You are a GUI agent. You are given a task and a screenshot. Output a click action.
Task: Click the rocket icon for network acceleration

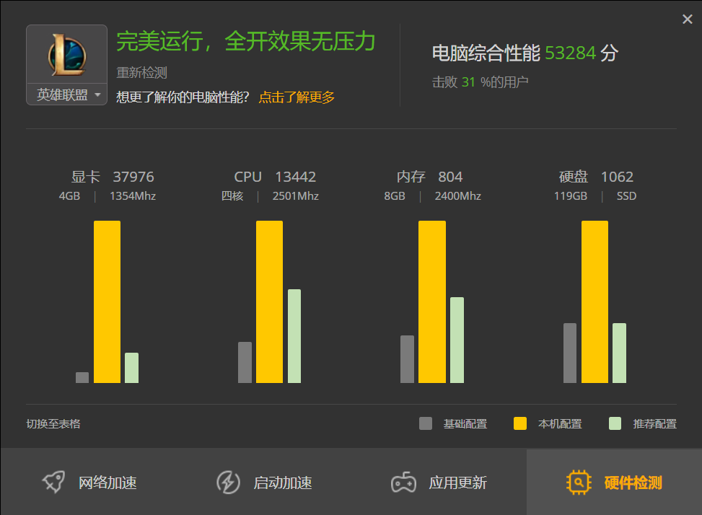53,483
